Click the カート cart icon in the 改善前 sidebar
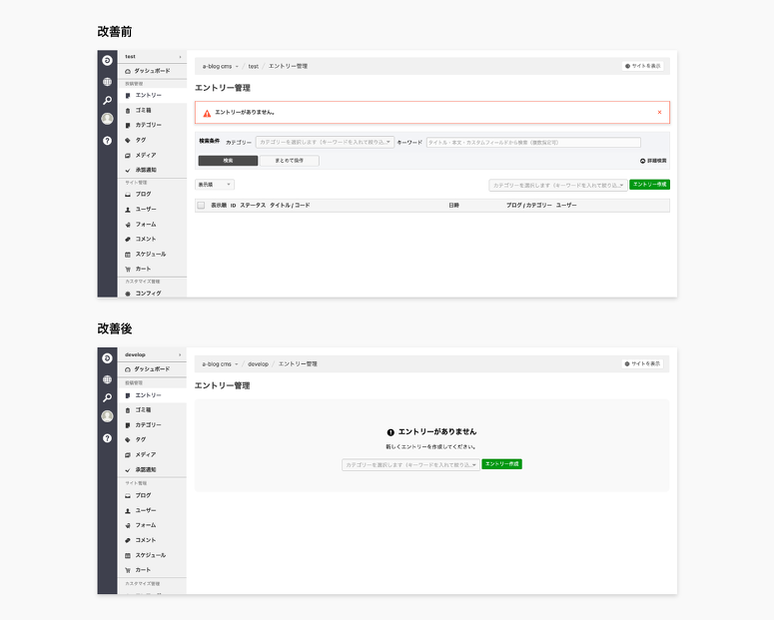 (x=128, y=270)
